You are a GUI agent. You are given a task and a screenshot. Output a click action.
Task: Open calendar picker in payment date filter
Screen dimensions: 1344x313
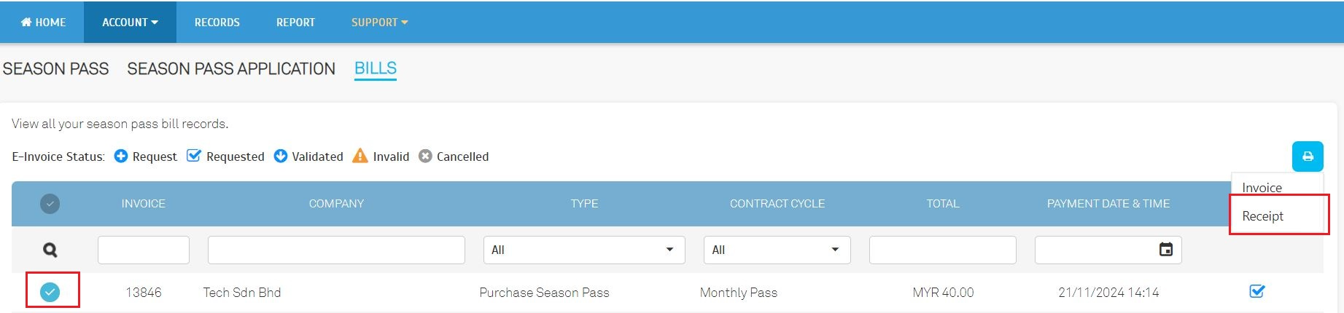tap(1165, 250)
